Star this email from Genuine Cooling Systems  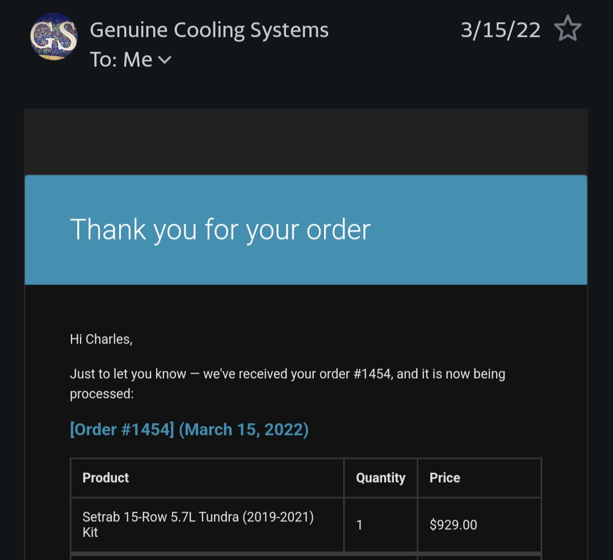pyautogui.click(x=568, y=29)
